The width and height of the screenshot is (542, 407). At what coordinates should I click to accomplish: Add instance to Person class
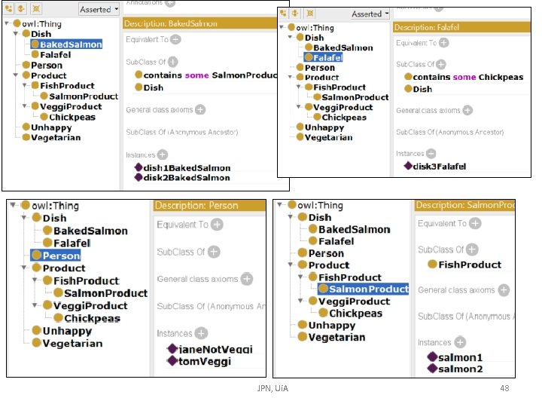pos(201,333)
